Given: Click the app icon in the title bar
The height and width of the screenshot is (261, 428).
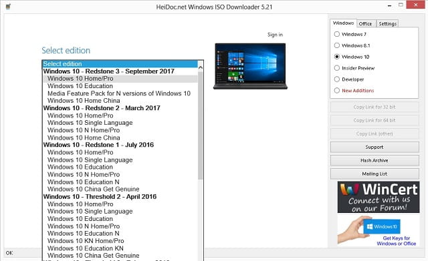Looking at the screenshot, I should 8,7.
